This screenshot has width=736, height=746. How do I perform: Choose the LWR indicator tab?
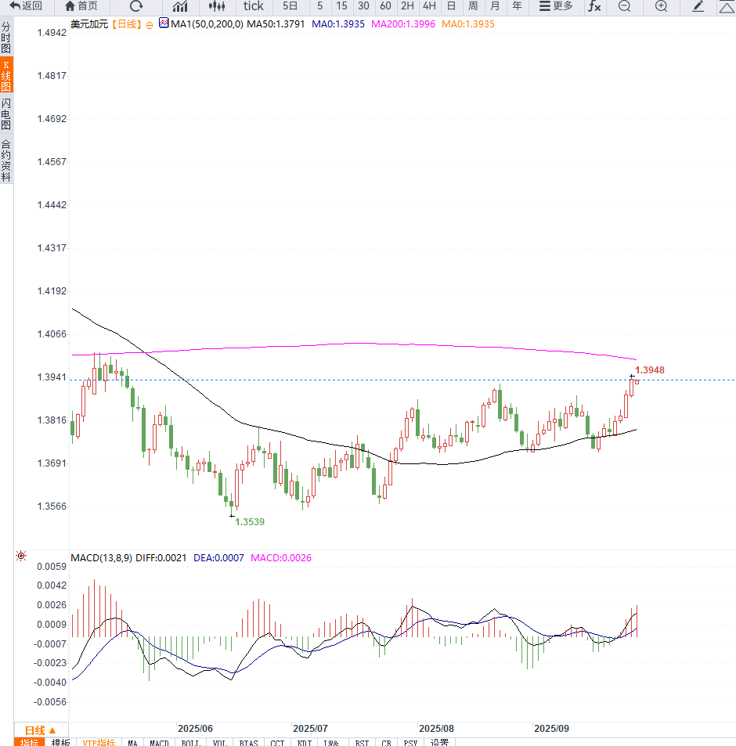[331, 742]
